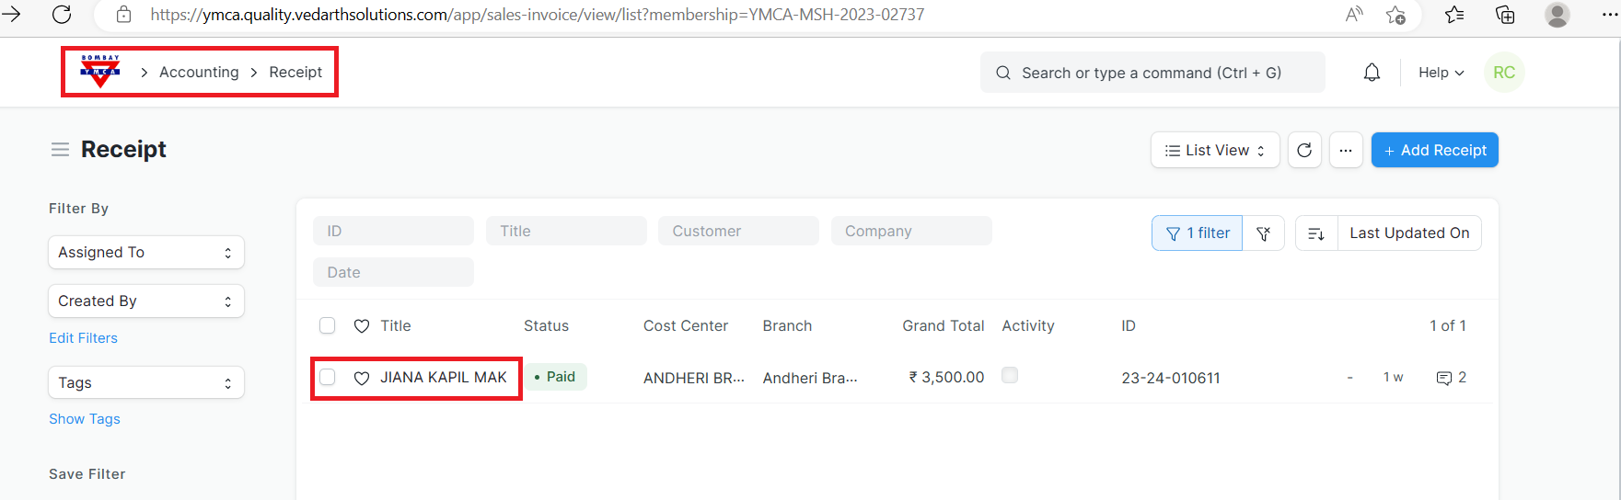Viewport: 1621px width, 500px height.
Task: Open comments icon on the receipt row
Action: (x=1444, y=378)
